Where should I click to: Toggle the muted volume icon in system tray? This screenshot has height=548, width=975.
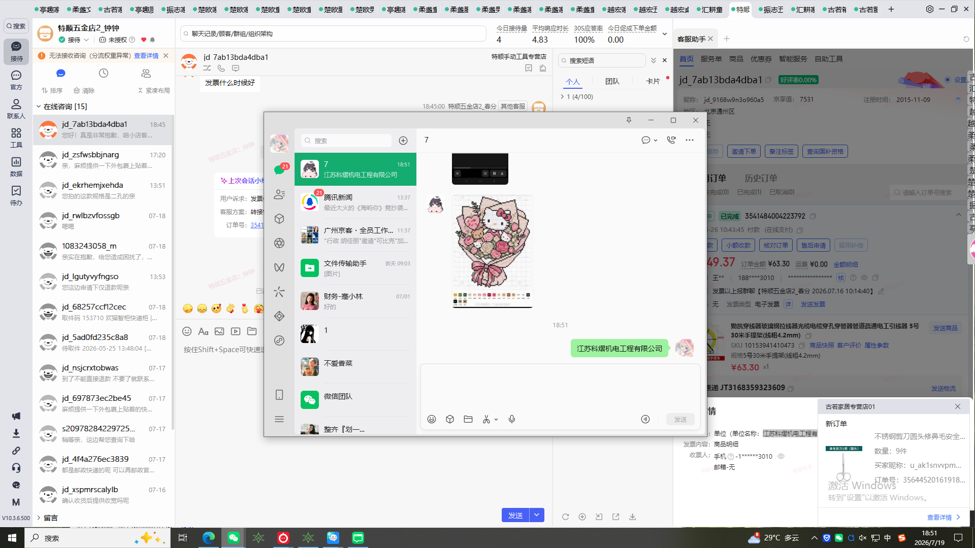(x=863, y=538)
